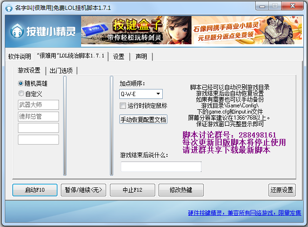Image resolution: width=308 pixels, height=227 pixels.
Task: Open the 石像网携手商业小精灵 advertisement banner
Action: pos(247,30)
